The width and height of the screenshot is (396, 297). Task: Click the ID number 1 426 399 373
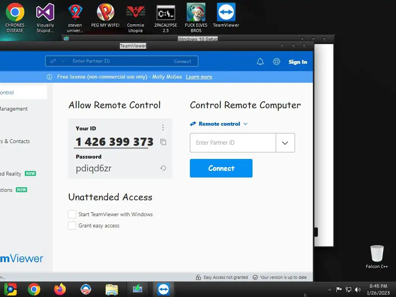(114, 142)
